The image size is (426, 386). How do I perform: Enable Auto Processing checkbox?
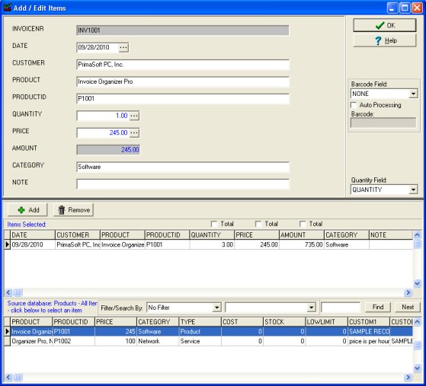[354, 105]
